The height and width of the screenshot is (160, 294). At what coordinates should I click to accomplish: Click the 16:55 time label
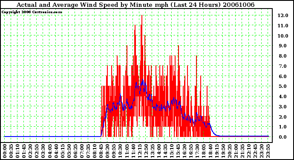tap(191, 151)
